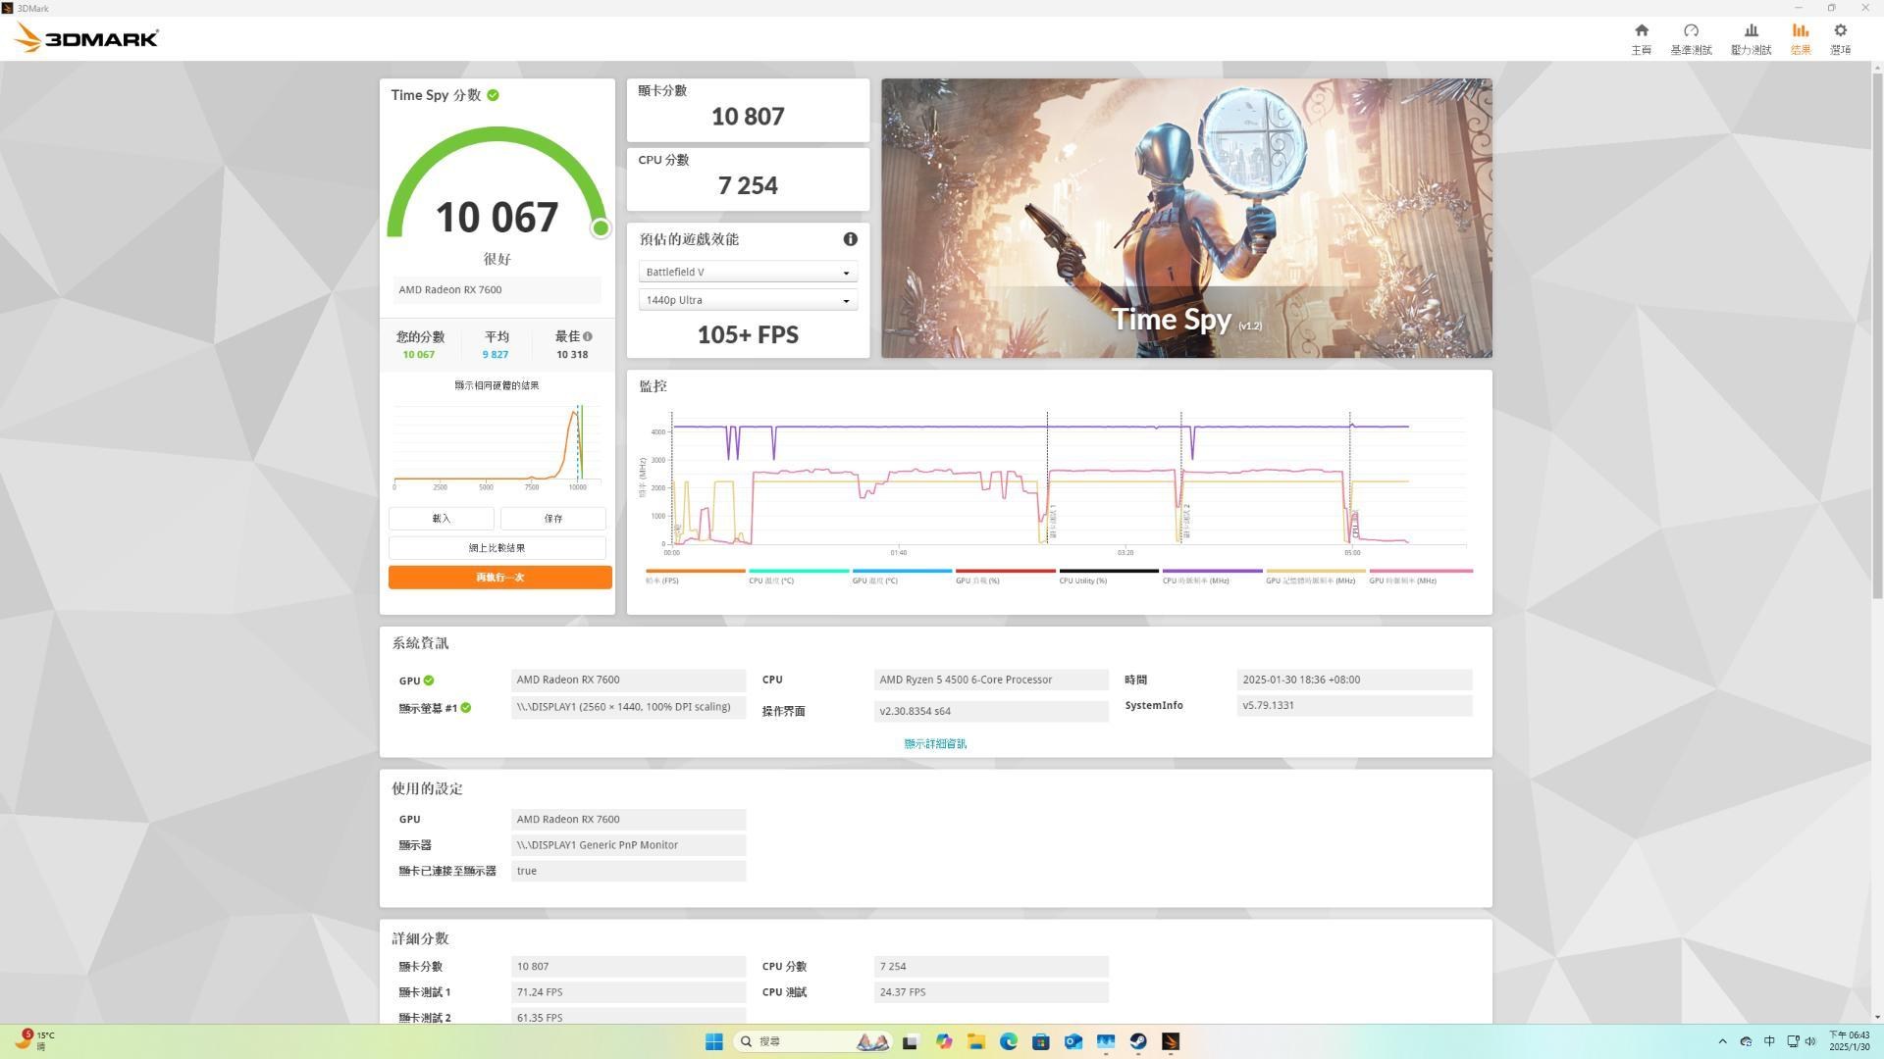Show hidden system tray icons
Viewport: 1884px width, 1059px height.
point(1722,1041)
